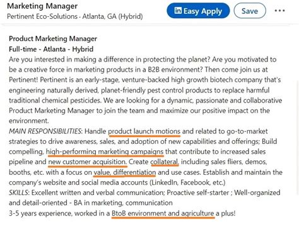Save this Marketing Manager job
This screenshot has height=227, width=299.
pyautogui.click(x=250, y=11)
